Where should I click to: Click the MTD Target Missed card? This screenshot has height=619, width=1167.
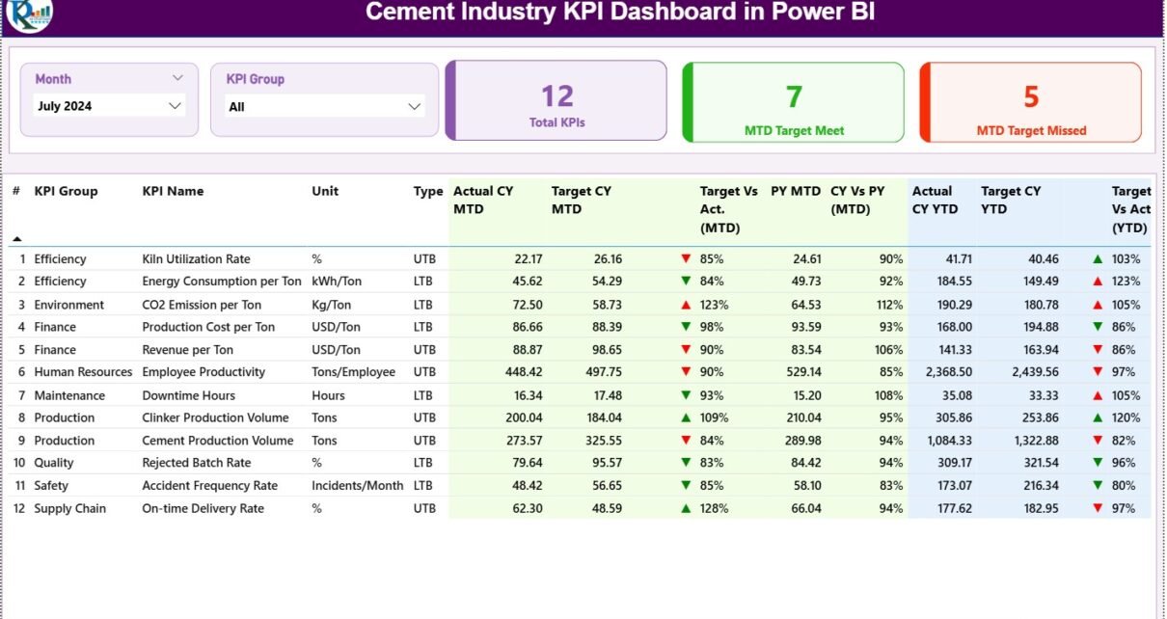tap(1030, 101)
